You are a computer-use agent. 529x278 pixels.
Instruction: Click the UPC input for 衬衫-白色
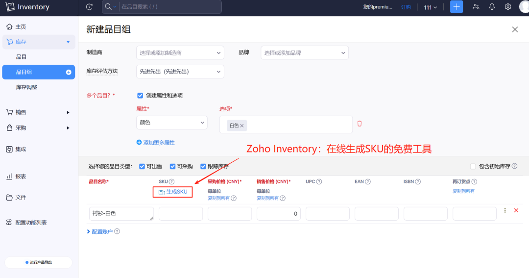point(328,213)
